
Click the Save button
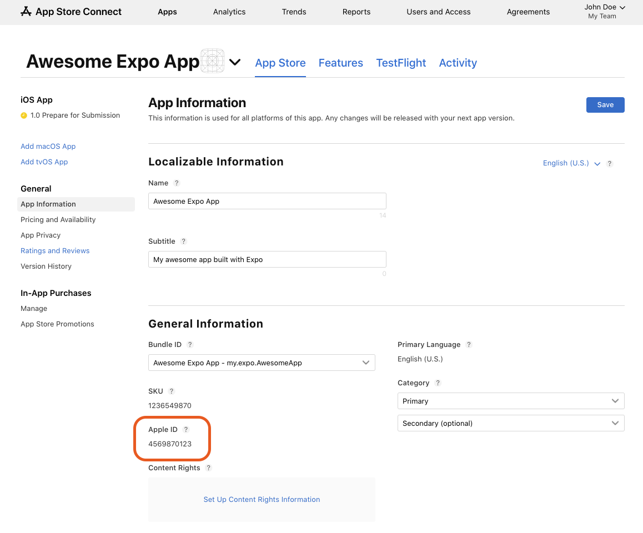605,104
